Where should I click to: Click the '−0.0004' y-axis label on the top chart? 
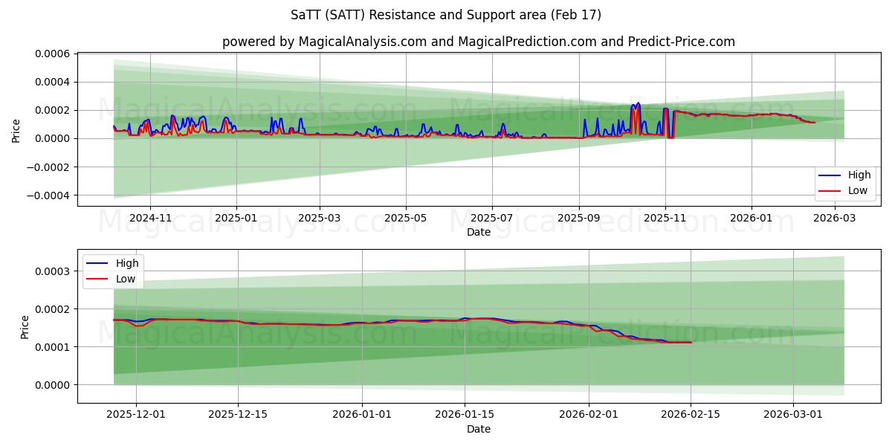[x=48, y=195]
